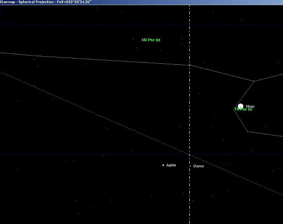Viewport: 283px width, 224px height.
Task: Select the green TX Psc (v) label
Action: tap(244, 110)
